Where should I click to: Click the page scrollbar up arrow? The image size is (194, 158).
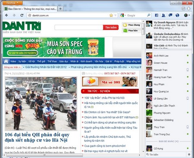pos(143,22)
